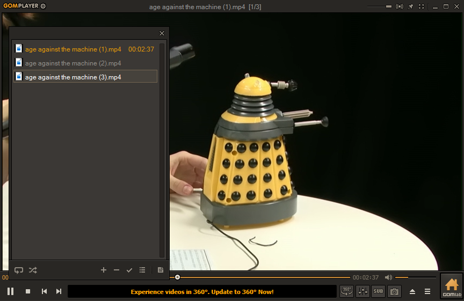464x301 pixels.
Task: Click duration 00:02:37 beside first playlist item
Action: [141, 49]
